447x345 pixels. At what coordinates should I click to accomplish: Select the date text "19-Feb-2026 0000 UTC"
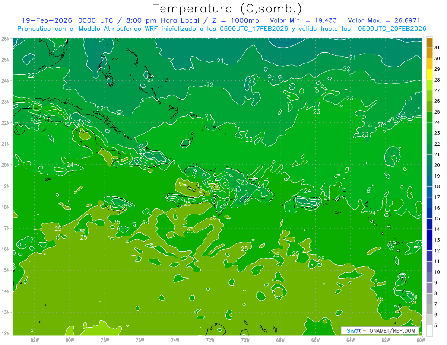[67, 20]
